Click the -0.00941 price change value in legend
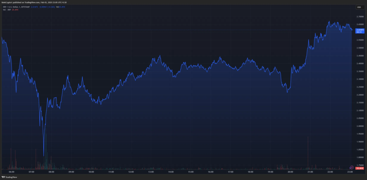Image resolution: width=367 pixels, height=180 pixels. [43, 7]
